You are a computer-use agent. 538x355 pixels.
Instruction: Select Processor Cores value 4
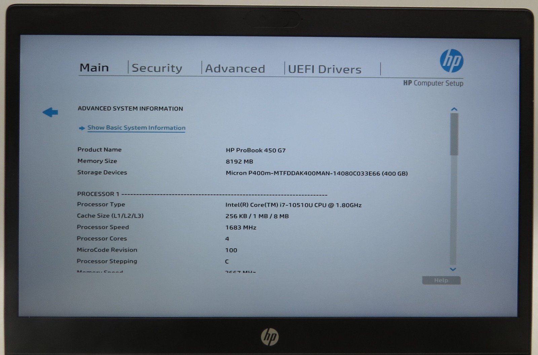pyautogui.click(x=227, y=239)
